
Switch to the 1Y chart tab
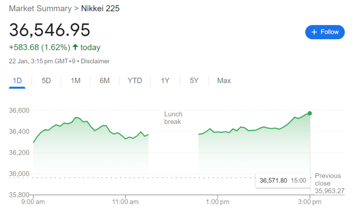click(165, 81)
